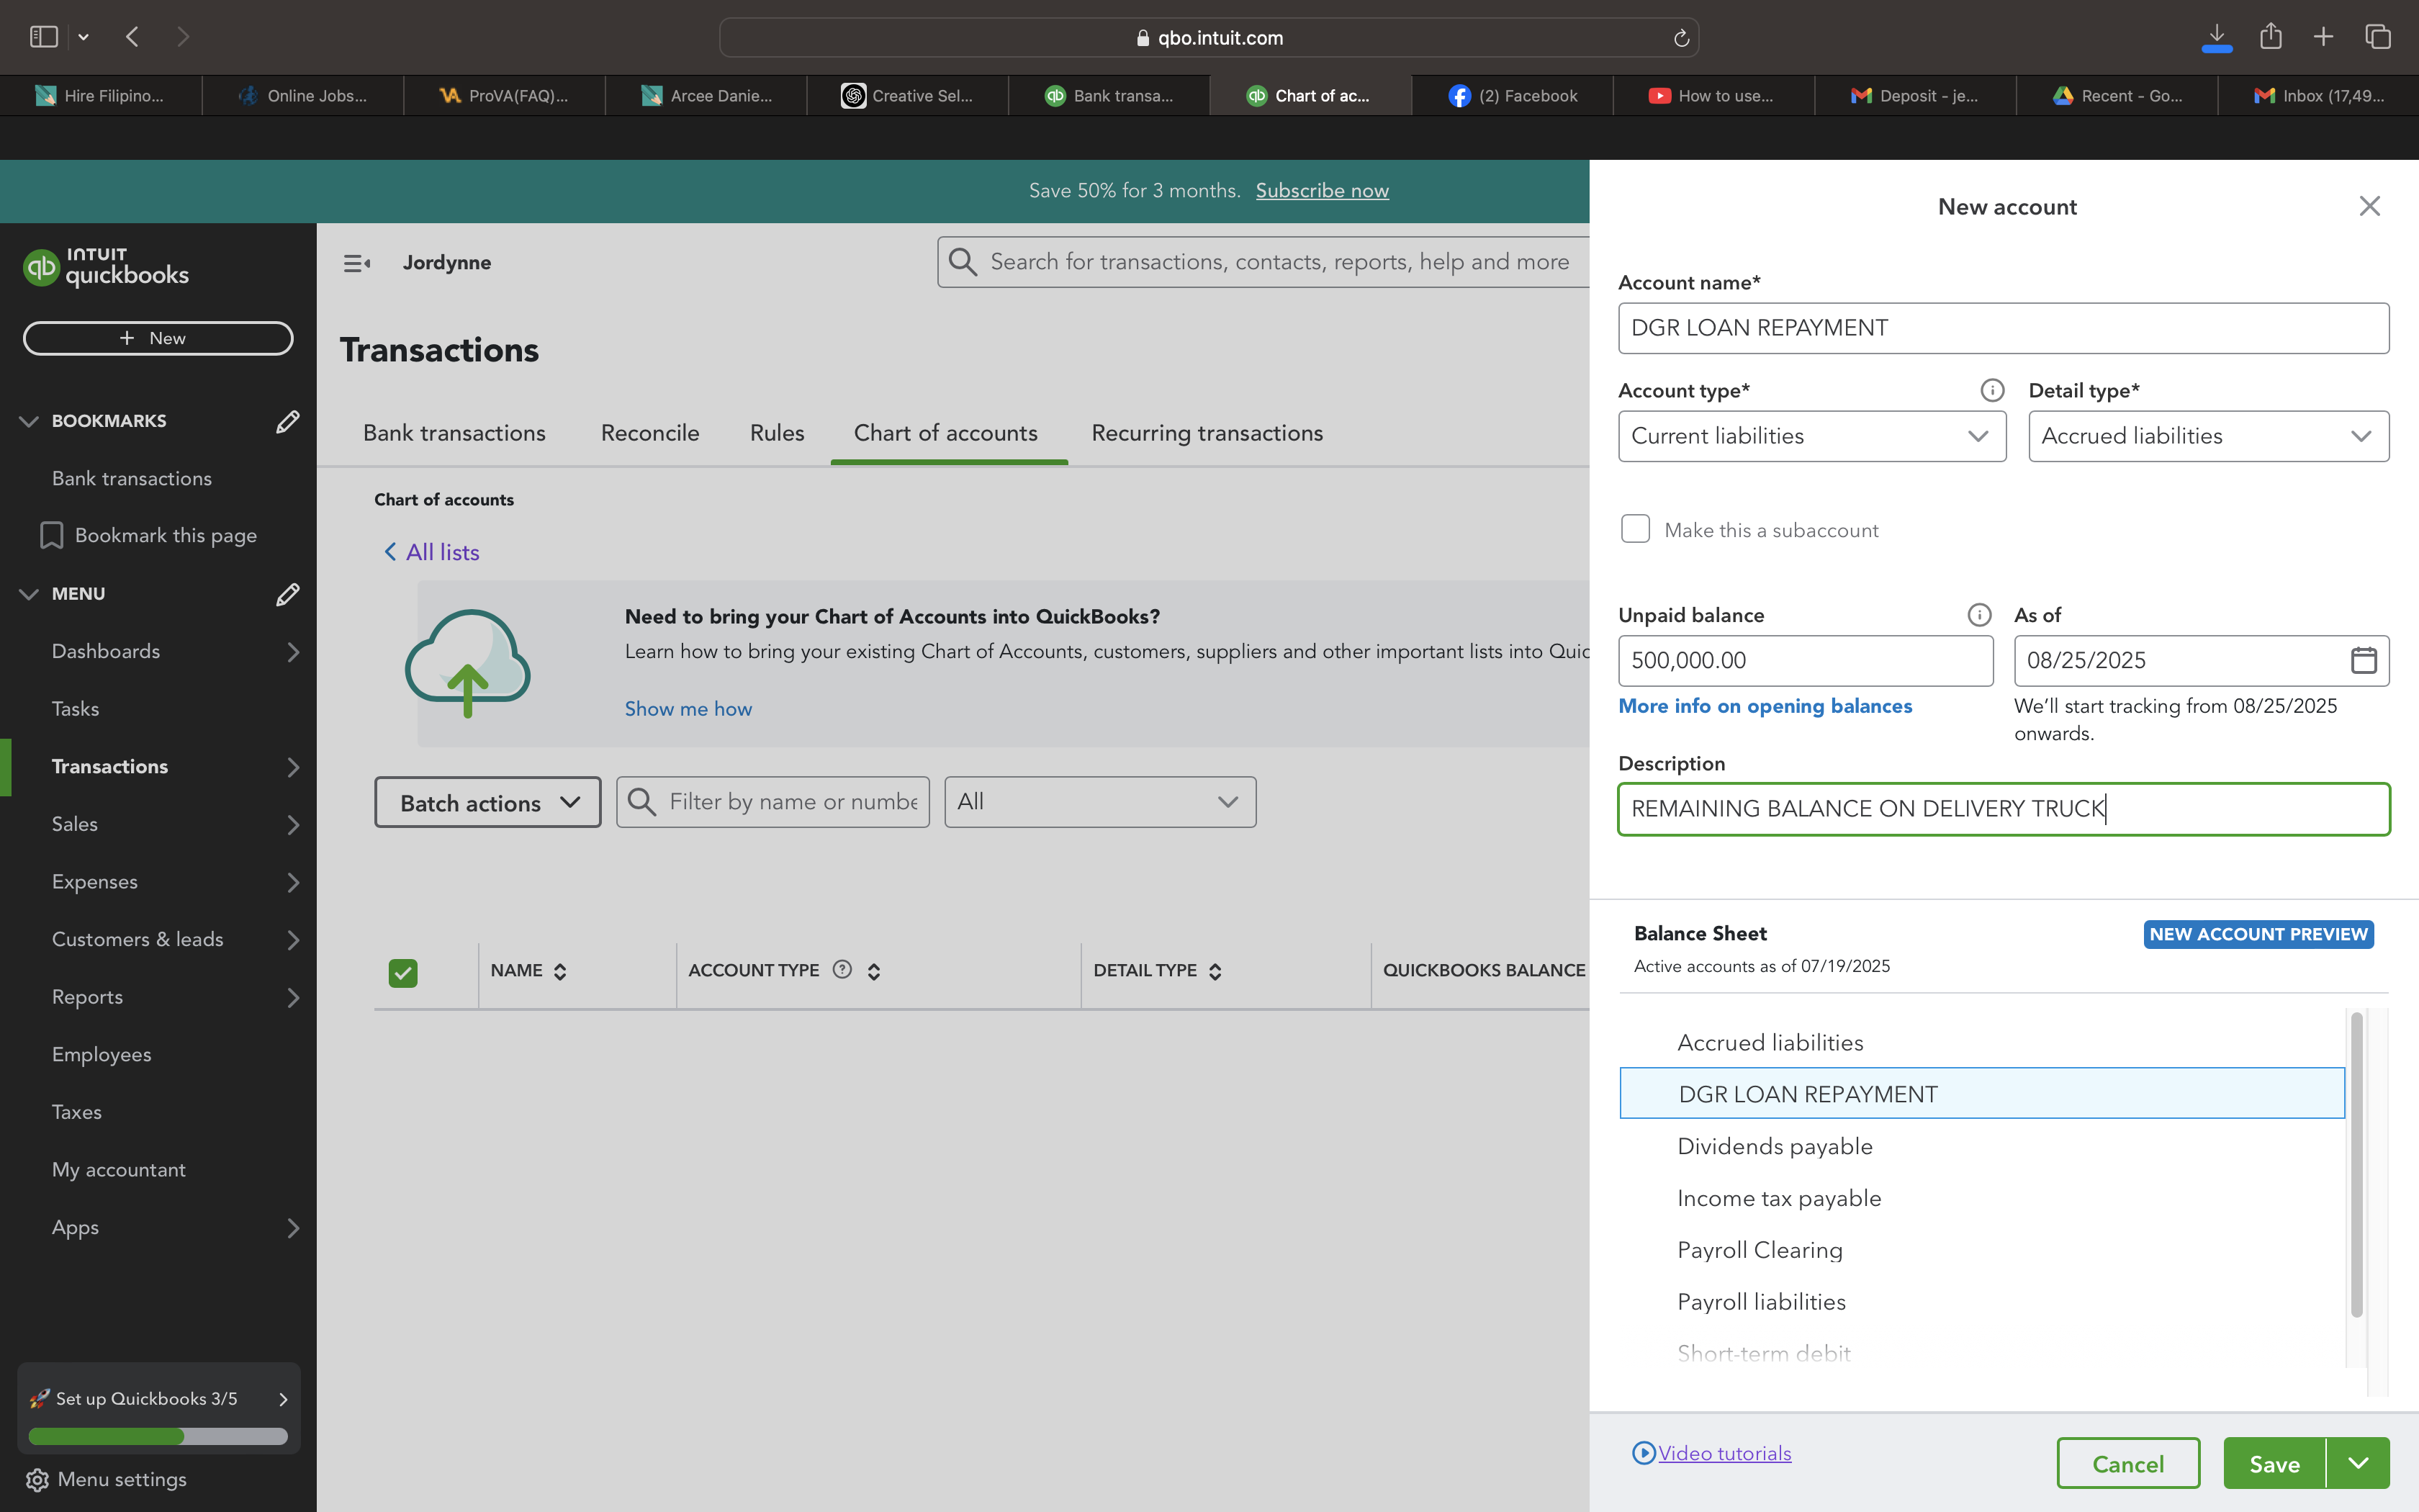2419x1512 pixels.
Task: Check the Make this a subaccount box
Action: (1635, 529)
